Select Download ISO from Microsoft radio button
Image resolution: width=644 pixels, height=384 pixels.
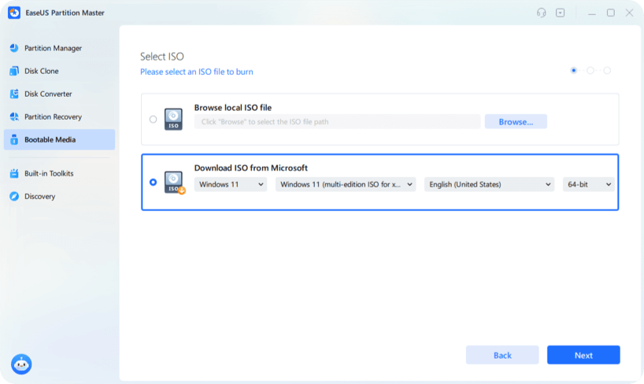154,182
